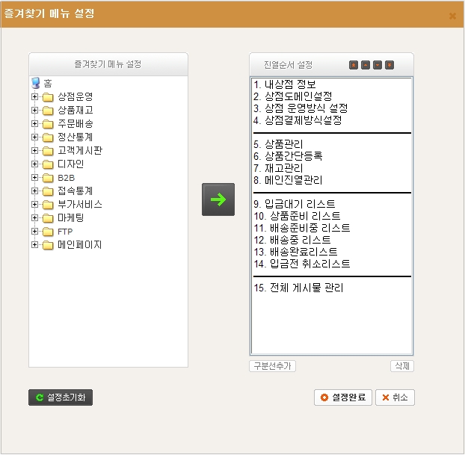
Task: Click the 정산통계 folder icon
Action: [x=48, y=137]
